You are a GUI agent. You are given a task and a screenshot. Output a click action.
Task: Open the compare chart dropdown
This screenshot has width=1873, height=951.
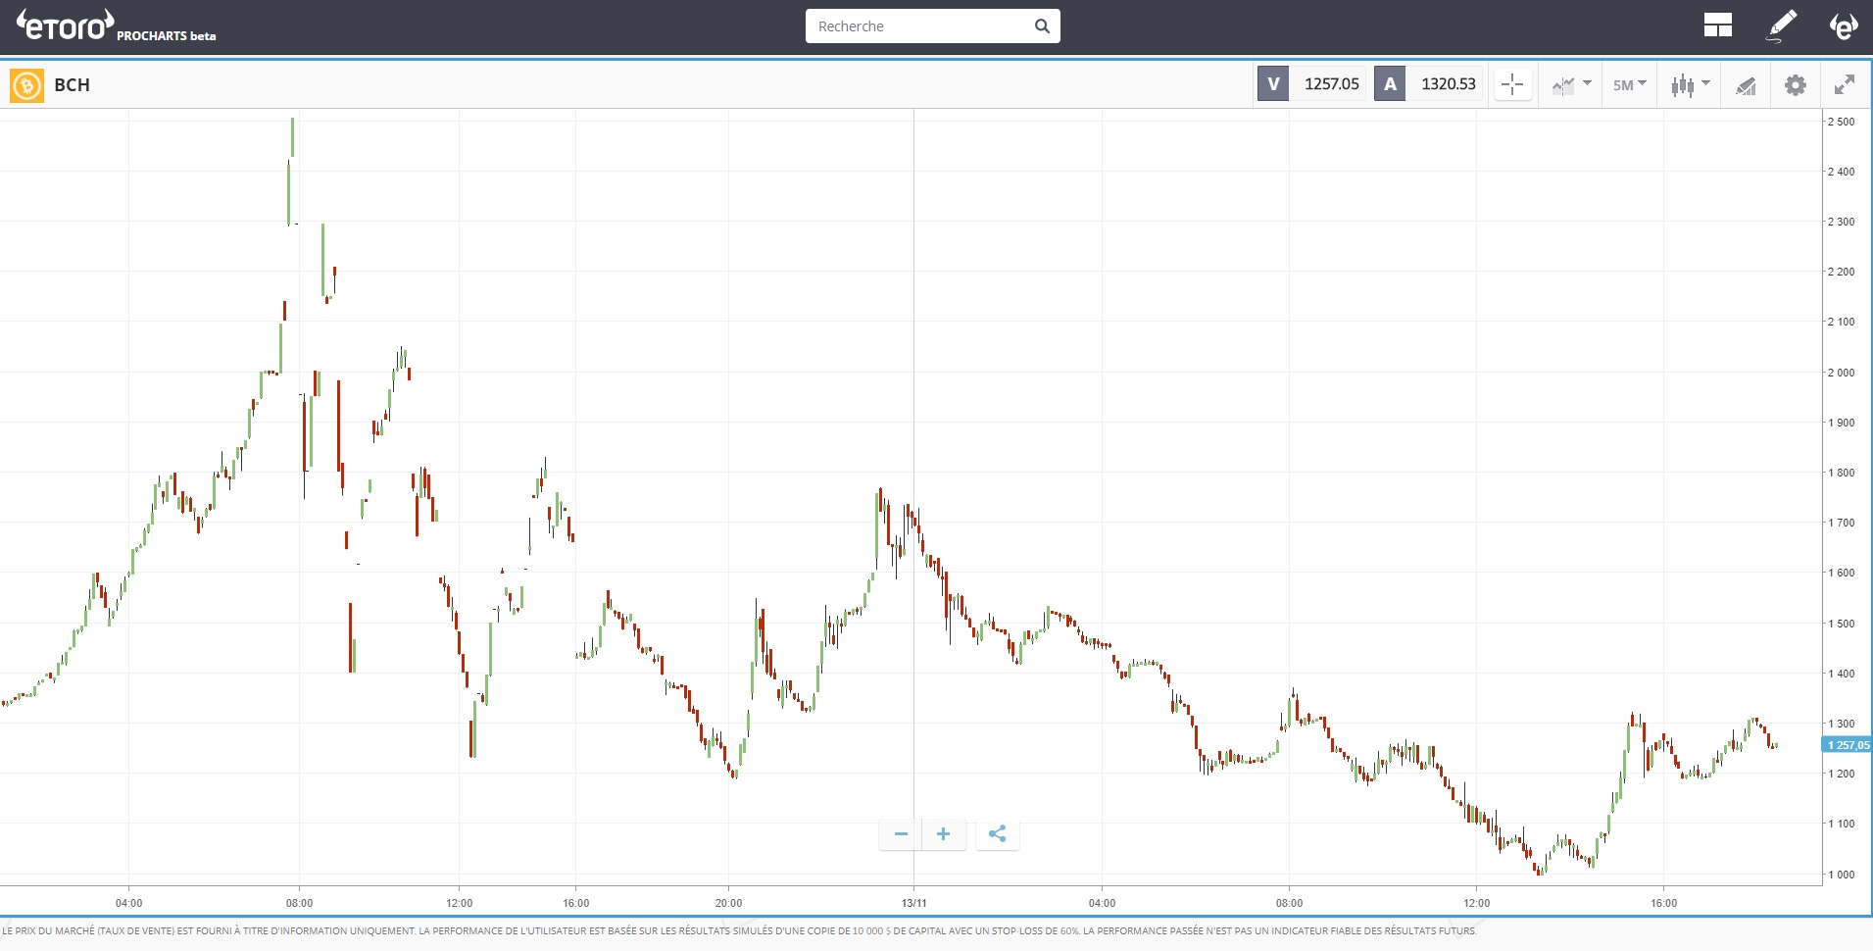coord(1571,85)
